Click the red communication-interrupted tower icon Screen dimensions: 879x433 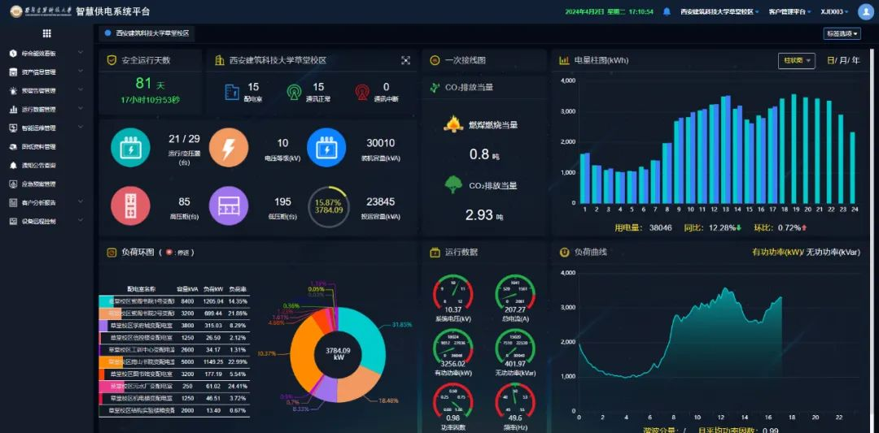pyautogui.click(x=362, y=93)
